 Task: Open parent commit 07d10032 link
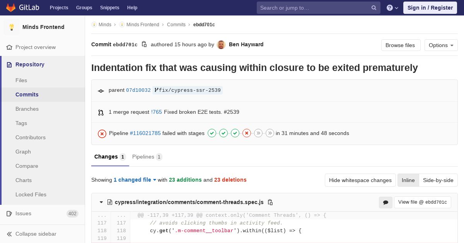pos(138,90)
